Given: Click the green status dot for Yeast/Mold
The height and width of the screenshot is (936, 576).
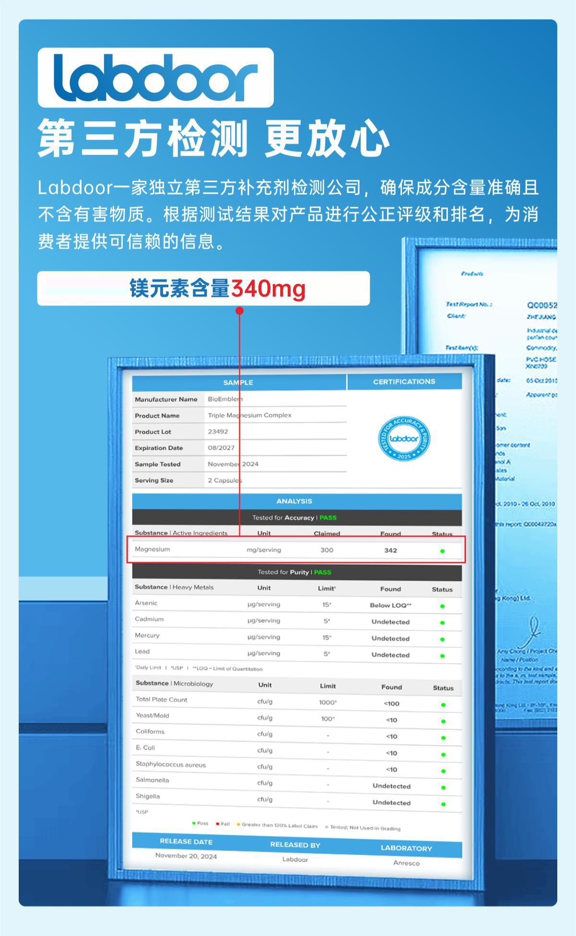Looking at the screenshot, I should [x=443, y=721].
